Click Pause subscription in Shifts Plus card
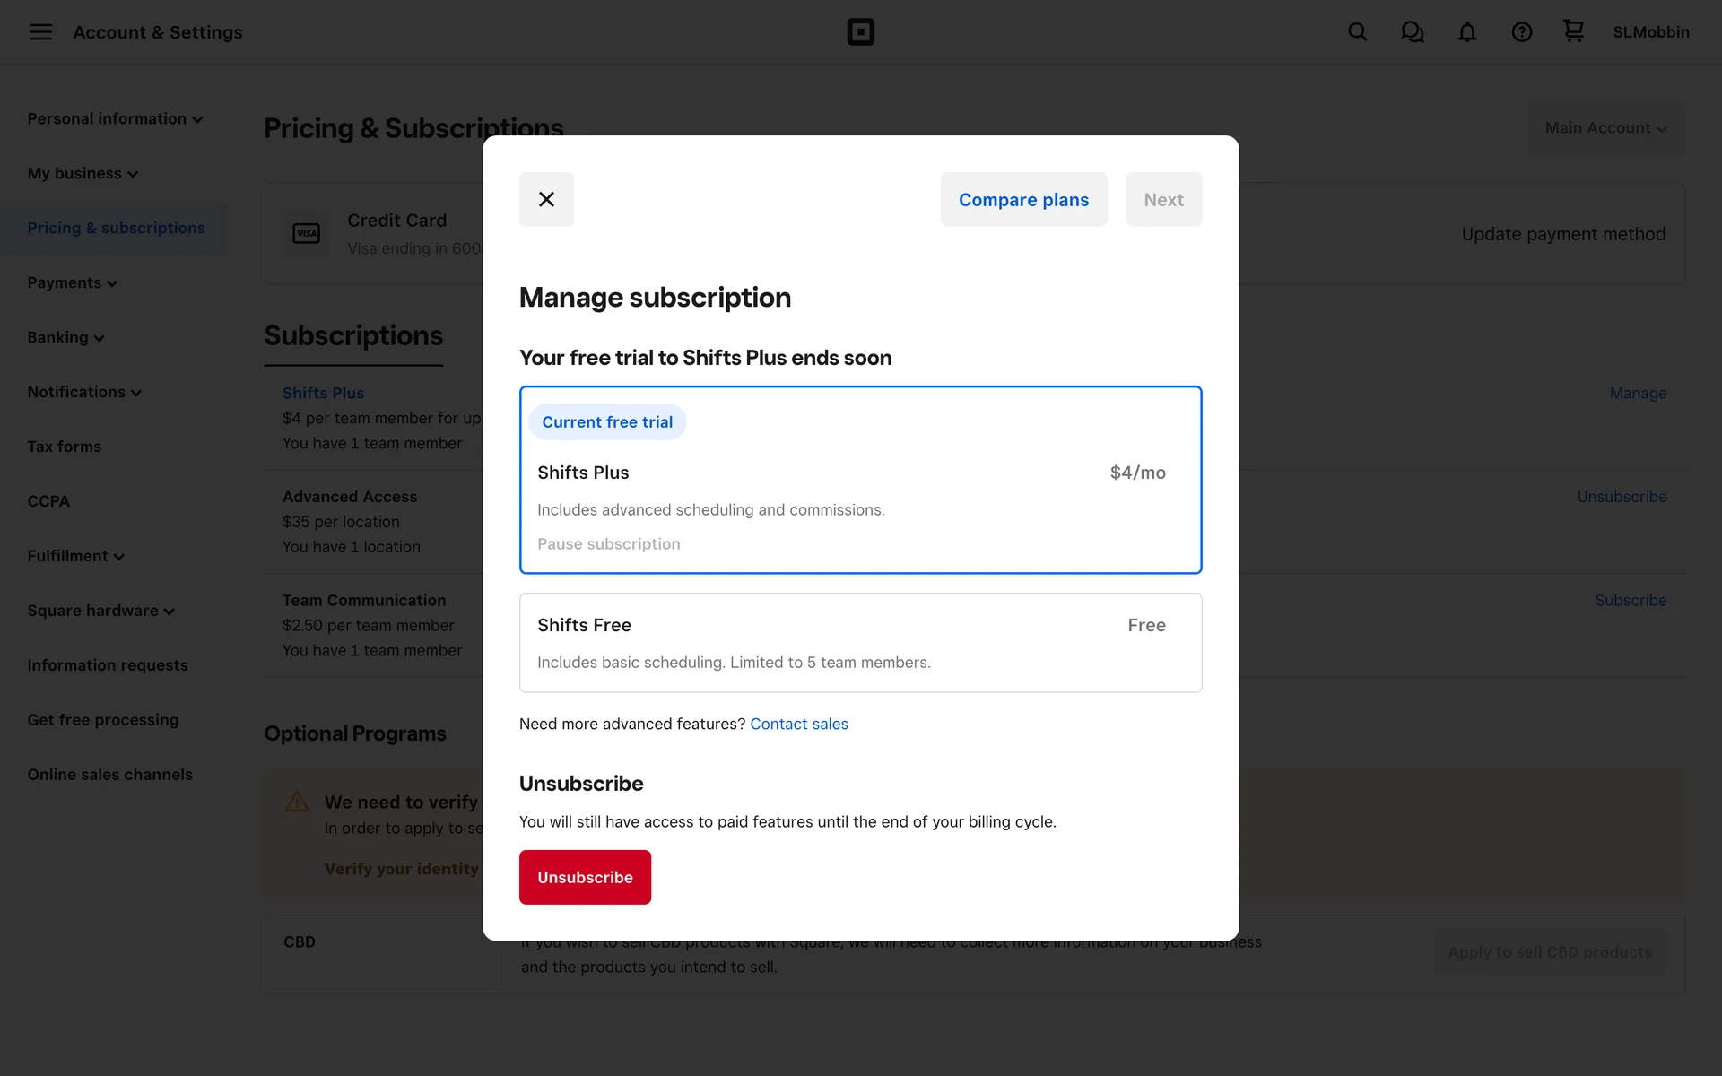 (608, 544)
